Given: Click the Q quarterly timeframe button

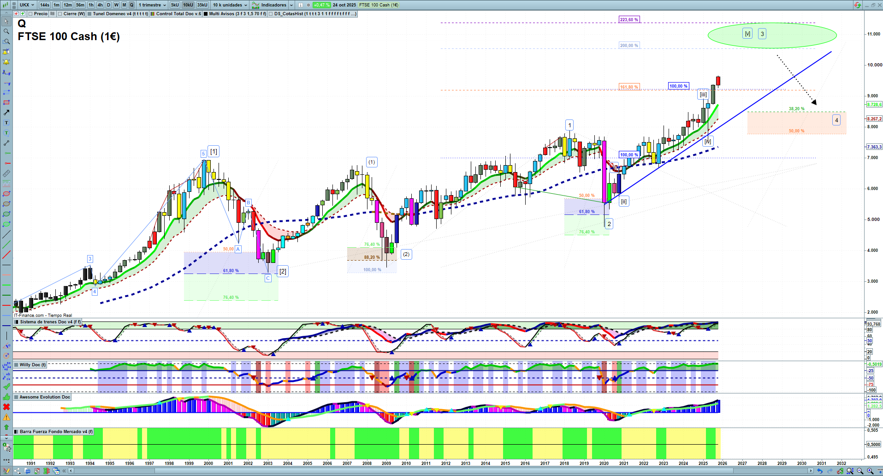Looking at the screenshot, I should [x=131, y=5].
